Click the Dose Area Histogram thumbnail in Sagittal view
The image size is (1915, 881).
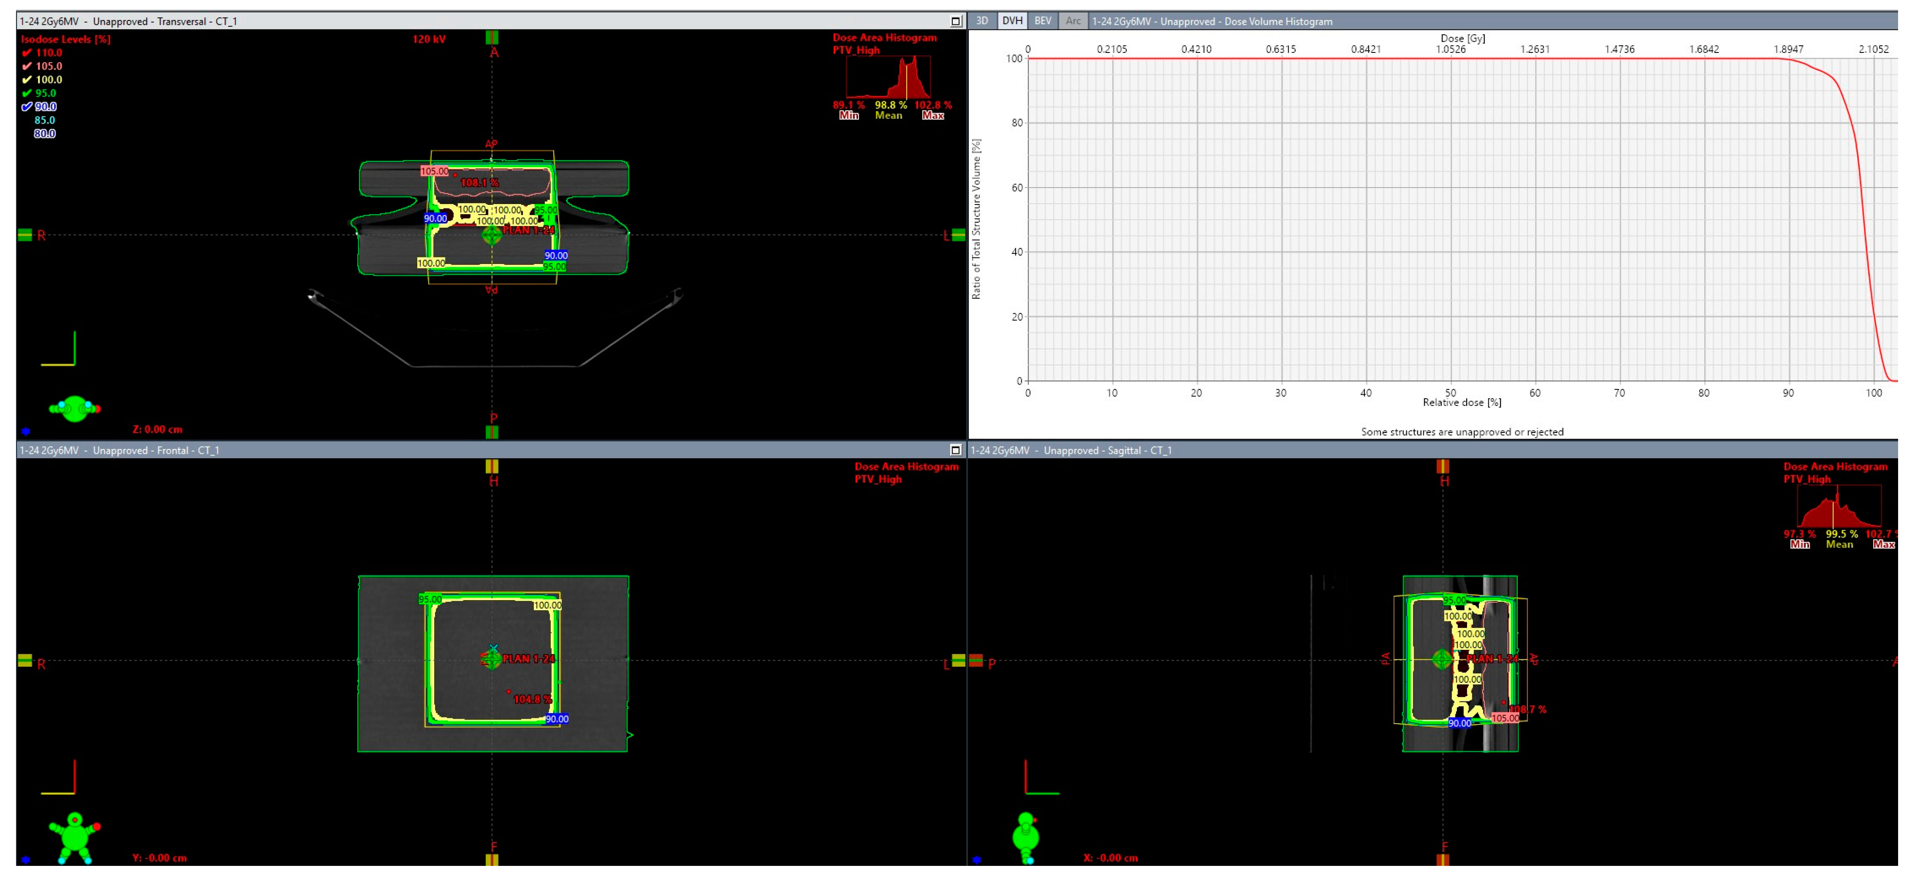1838,507
